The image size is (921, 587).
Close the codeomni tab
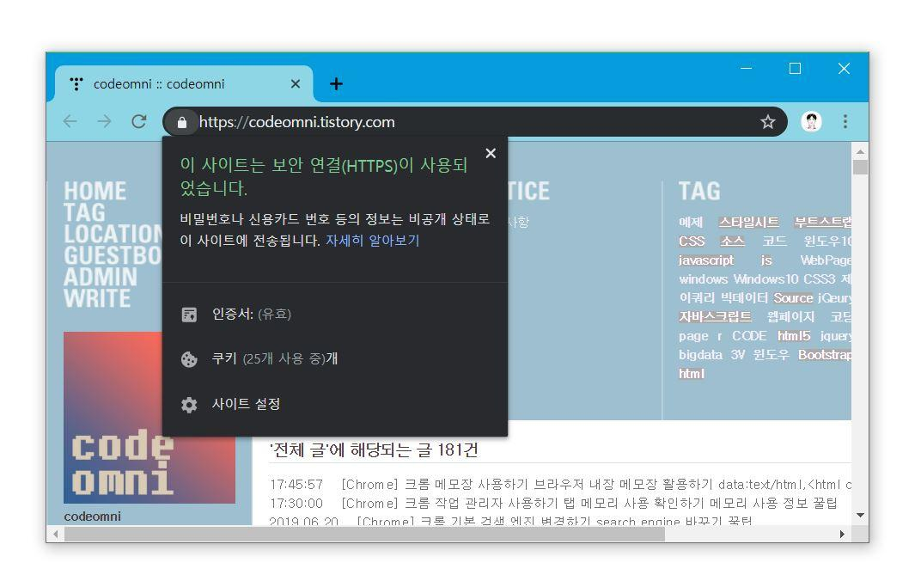(x=296, y=84)
